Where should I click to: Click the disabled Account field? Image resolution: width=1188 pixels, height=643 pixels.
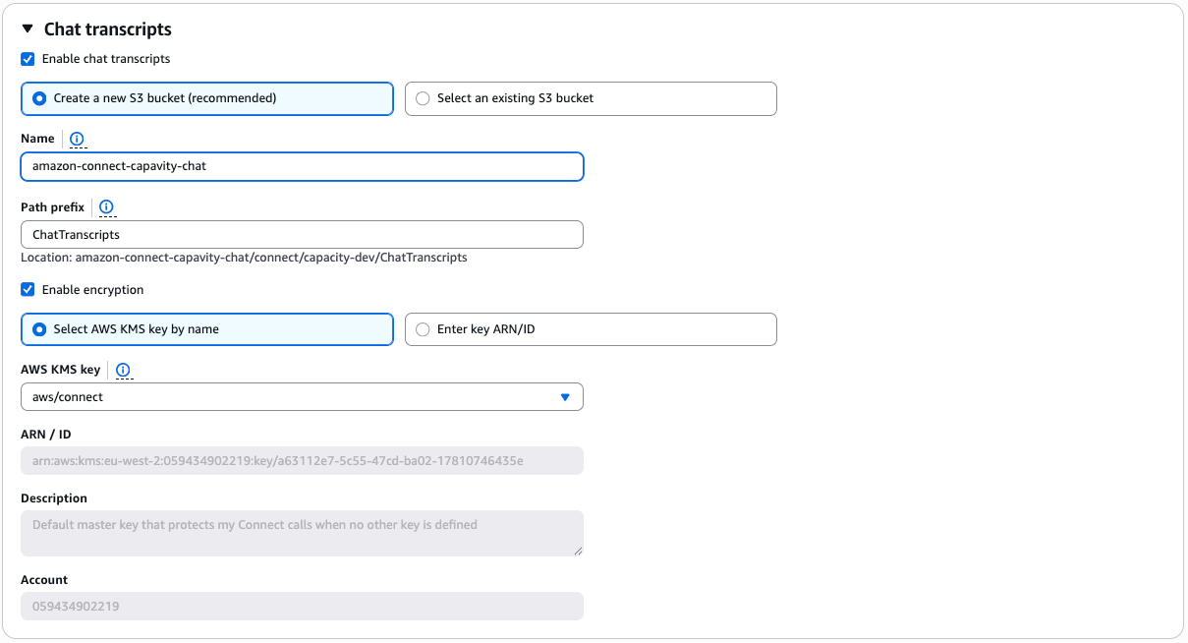point(302,606)
